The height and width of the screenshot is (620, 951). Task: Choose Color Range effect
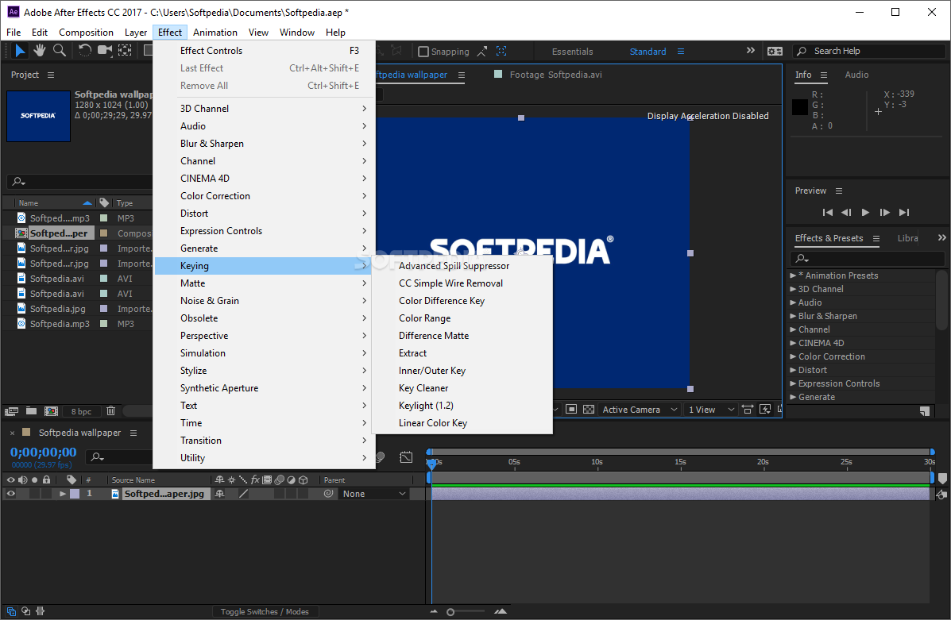pyautogui.click(x=424, y=318)
